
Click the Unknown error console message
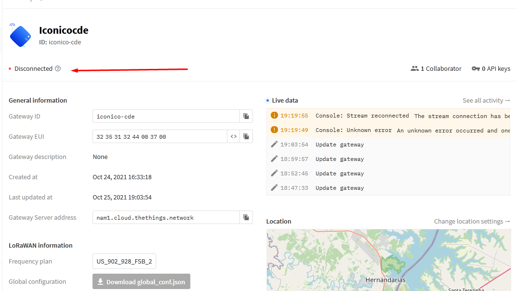[388, 130]
